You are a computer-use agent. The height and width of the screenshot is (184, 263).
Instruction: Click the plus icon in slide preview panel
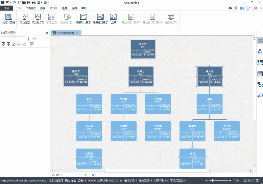(x=29, y=39)
